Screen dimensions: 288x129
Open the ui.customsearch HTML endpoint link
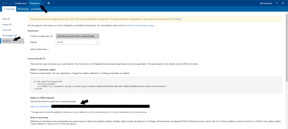[x=41, y=106]
